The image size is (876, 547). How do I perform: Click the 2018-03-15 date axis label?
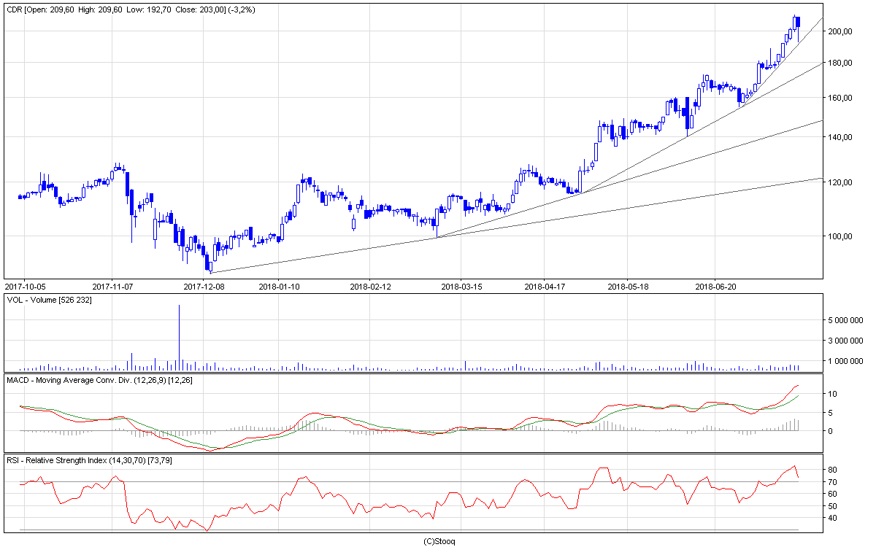tap(461, 287)
